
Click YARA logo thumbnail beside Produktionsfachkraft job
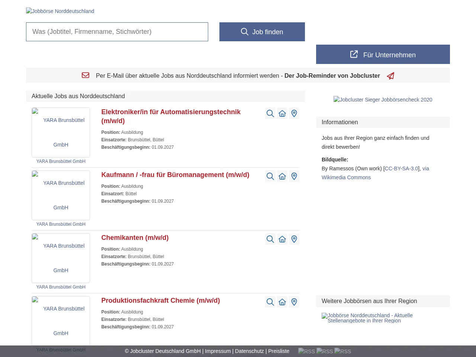(x=61, y=321)
